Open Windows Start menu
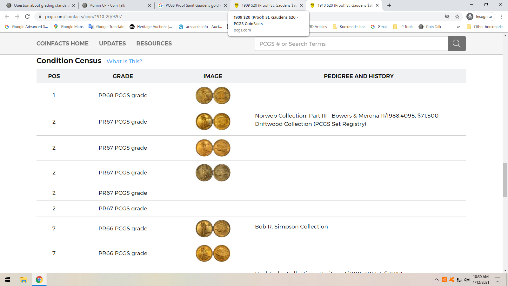Screen dimensions: 508x286 8,280
